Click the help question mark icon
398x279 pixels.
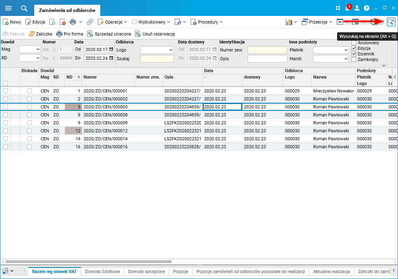pos(367,8)
